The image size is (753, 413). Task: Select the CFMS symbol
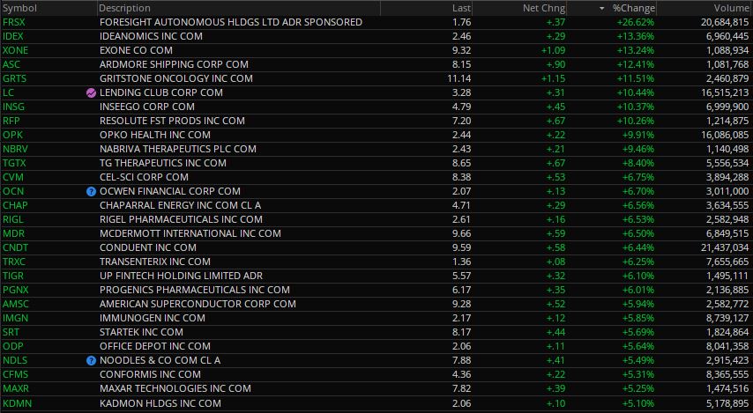click(15, 374)
